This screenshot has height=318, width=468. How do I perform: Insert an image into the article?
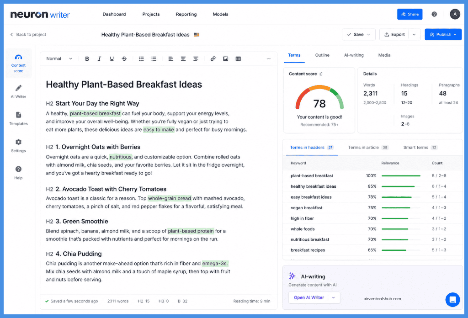(x=225, y=59)
